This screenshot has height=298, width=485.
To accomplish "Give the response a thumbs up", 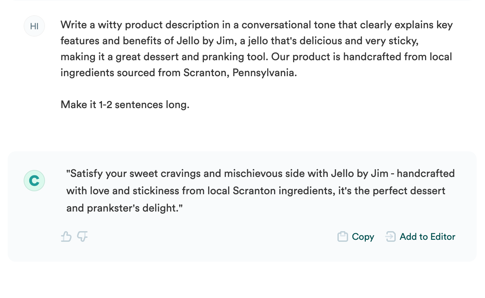I will click(x=66, y=236).
